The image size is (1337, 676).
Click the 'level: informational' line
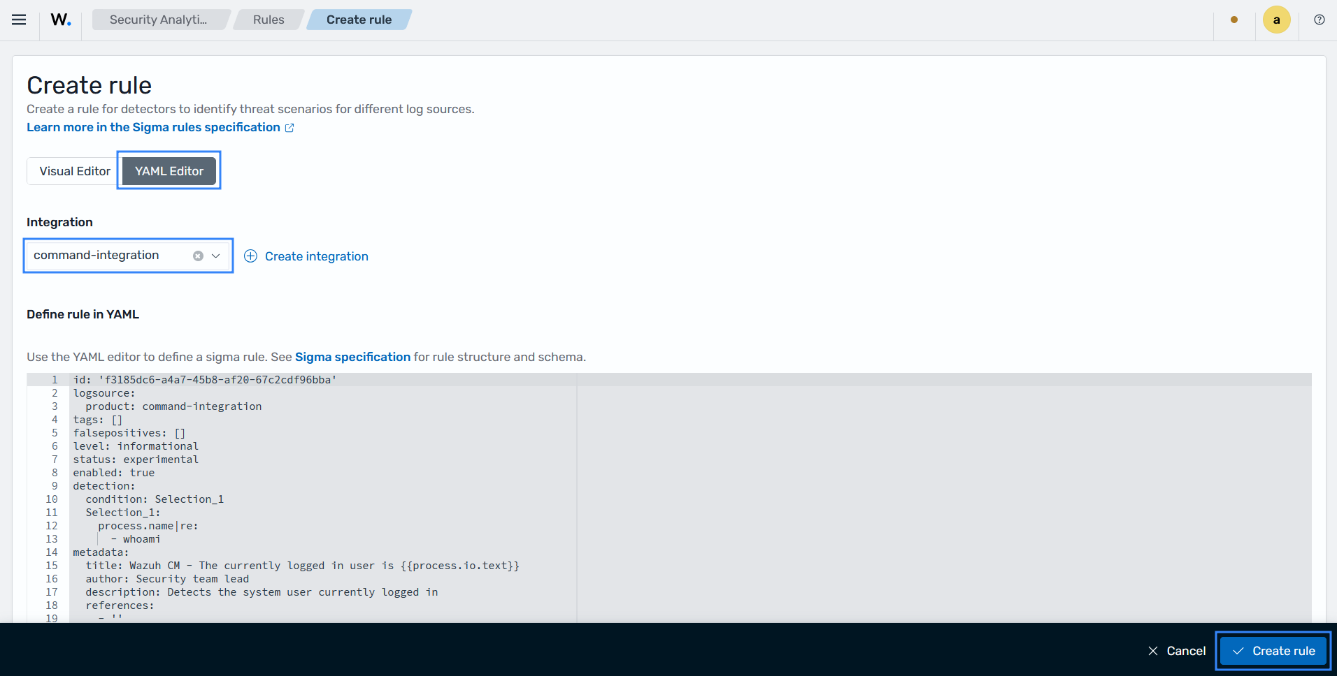[136, 446]
